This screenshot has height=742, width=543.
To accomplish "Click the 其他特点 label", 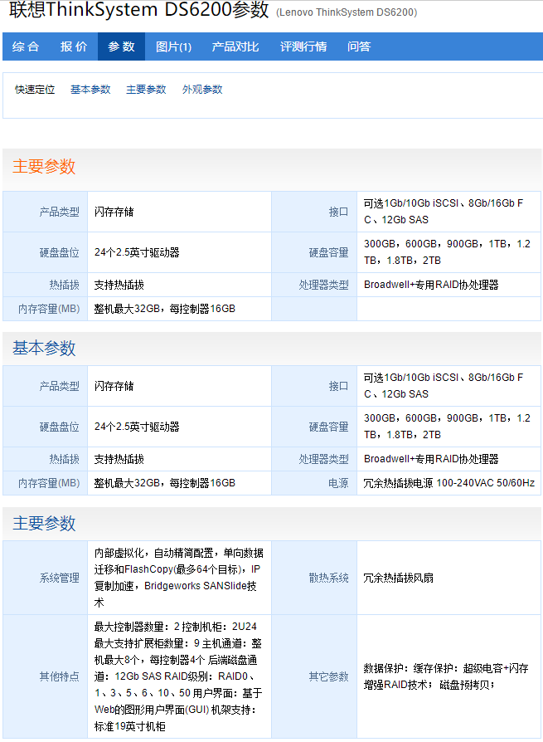I will tap(60, 676).
